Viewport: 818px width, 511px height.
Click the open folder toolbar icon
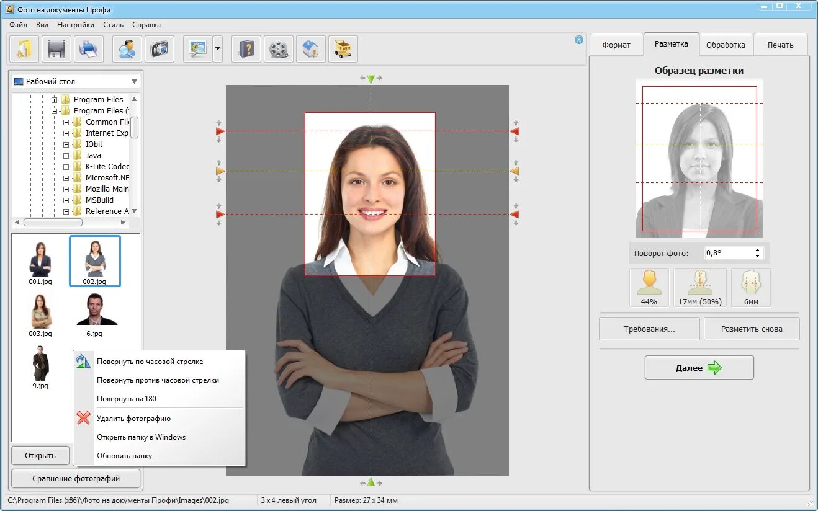(x=24, y=49)
